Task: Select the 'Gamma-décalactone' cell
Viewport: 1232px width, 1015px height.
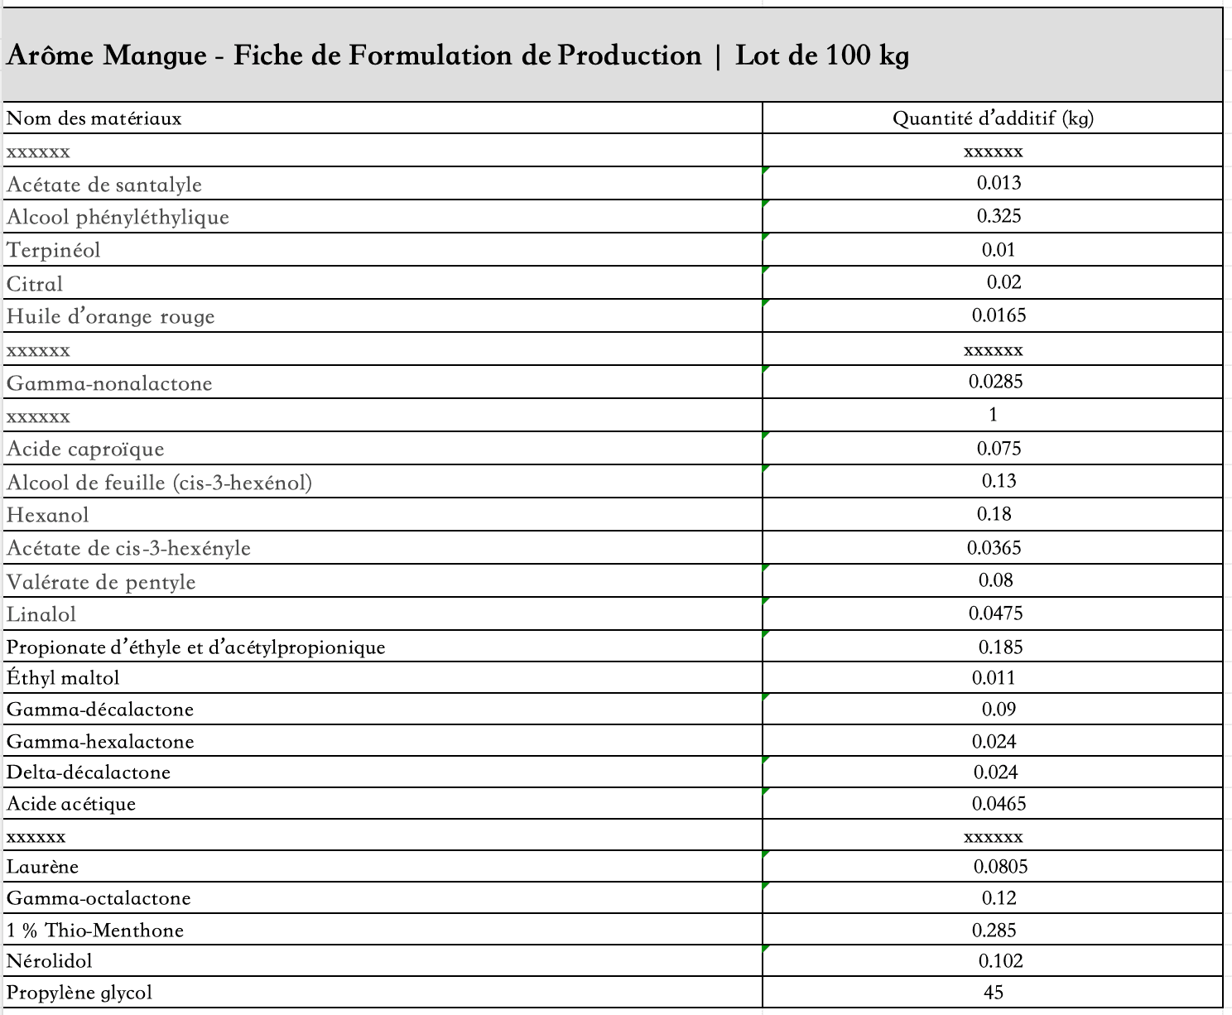Action: 382,710
